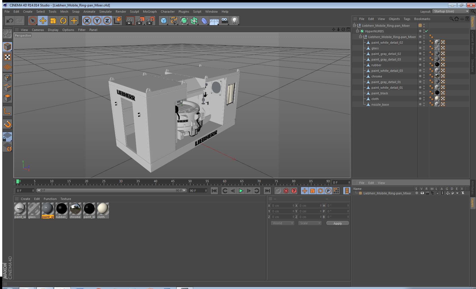Add a light object

[x=234, y=21]
